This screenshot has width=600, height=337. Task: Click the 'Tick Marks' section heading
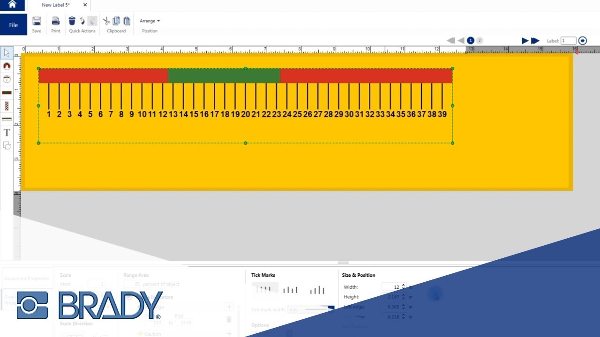click(263, 275)
